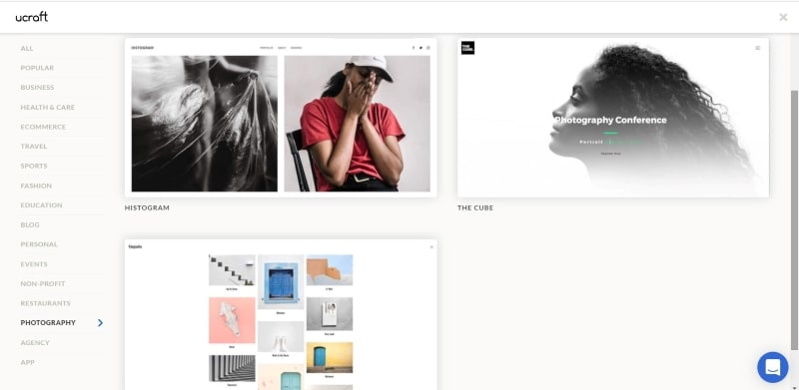Select the POPULAR category
The width and height of the screenshot is (799, 390).
point(37,68)
